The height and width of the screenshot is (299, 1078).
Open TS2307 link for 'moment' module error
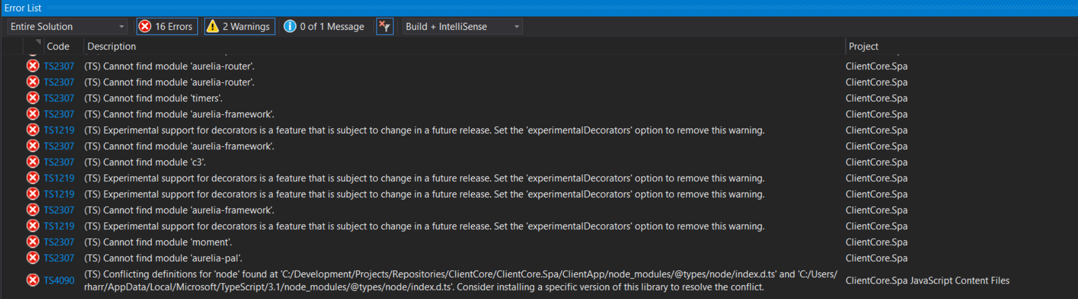tap(59, 242)
